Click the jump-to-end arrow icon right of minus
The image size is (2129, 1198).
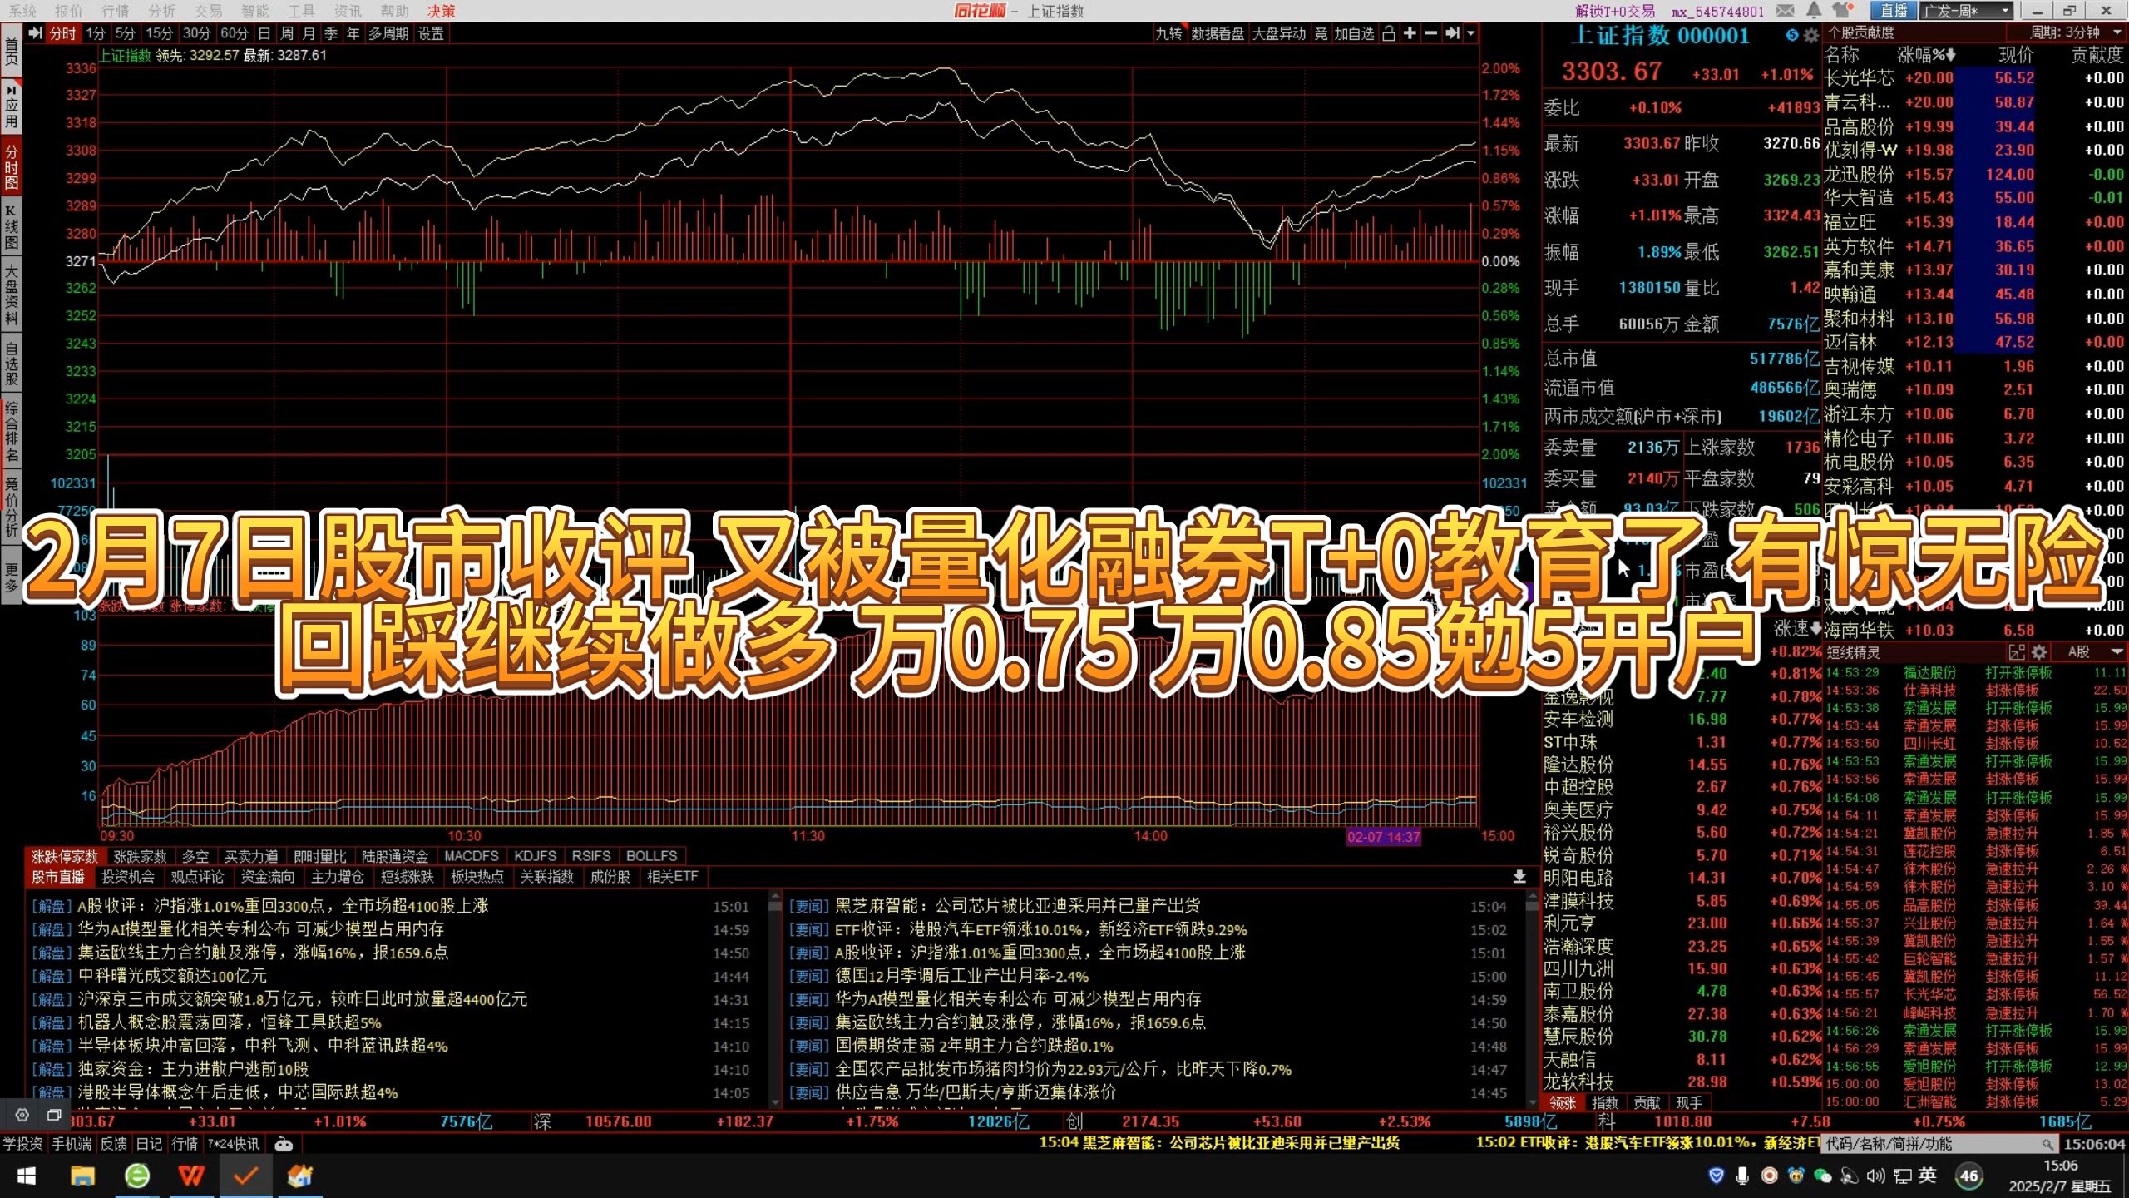1452,33
